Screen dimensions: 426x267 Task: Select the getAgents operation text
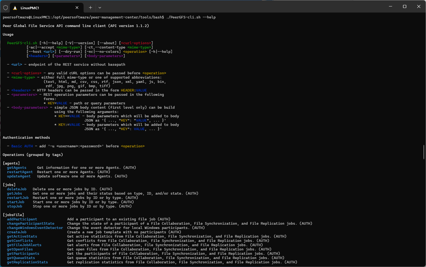coord(16,168)
